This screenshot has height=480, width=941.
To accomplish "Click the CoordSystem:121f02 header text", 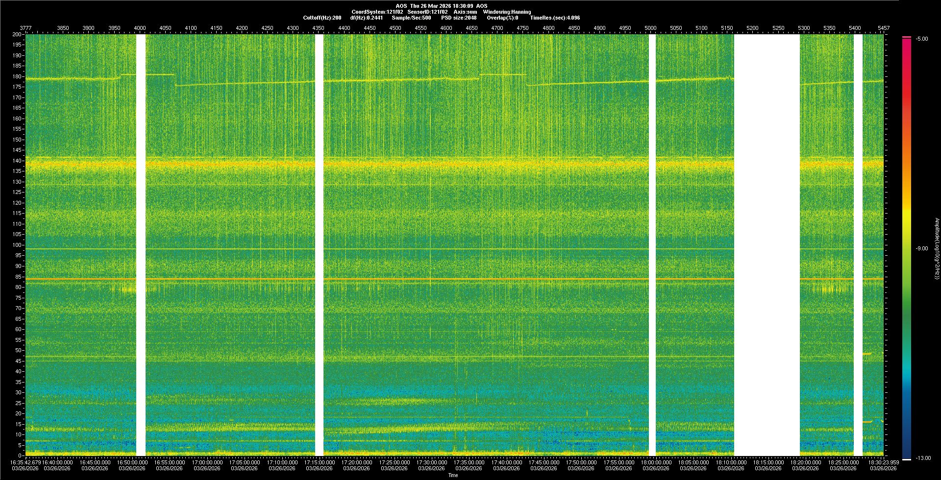I will [x=377, y=12].
